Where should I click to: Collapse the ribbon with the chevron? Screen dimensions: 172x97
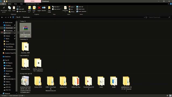coord(169,4)
